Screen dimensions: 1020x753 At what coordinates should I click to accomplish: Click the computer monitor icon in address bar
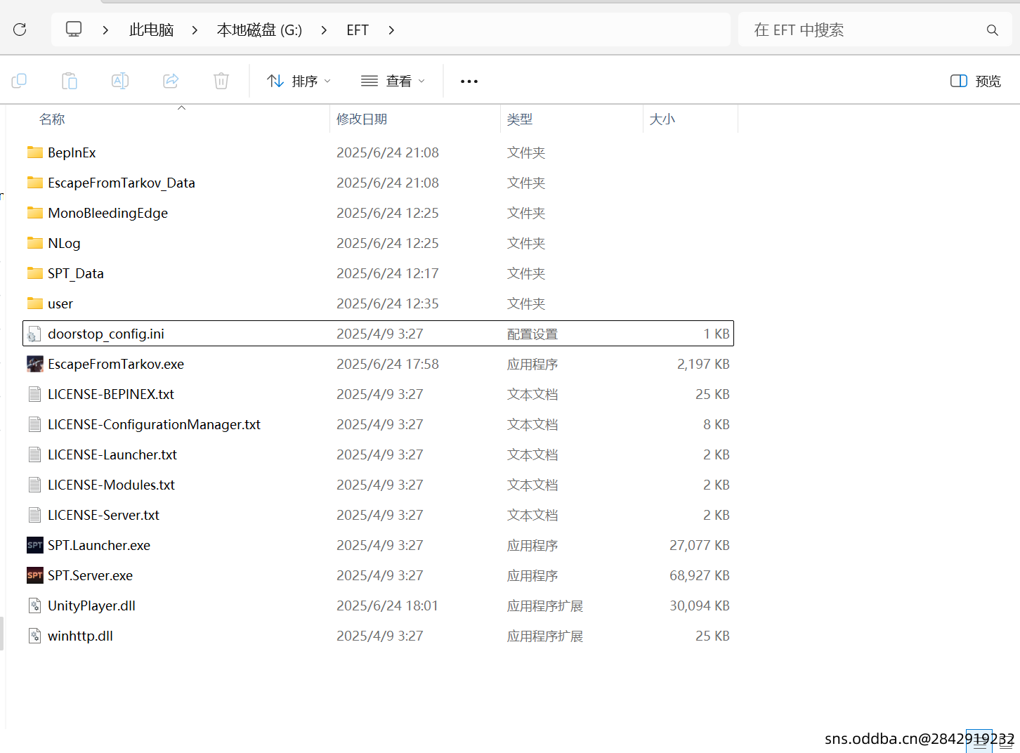[x=74, y=29]
